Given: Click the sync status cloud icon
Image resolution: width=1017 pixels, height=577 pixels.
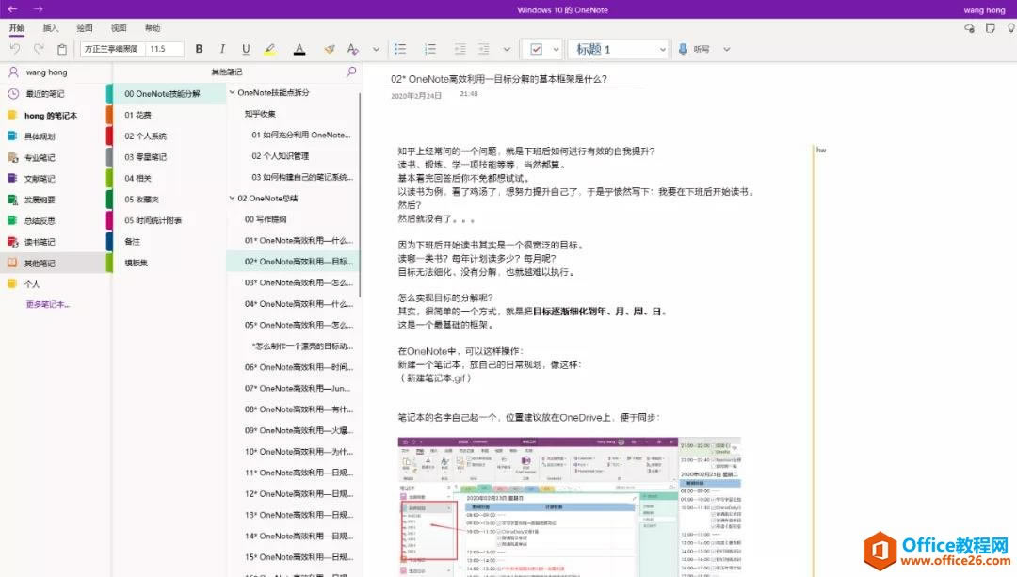Looking at the screenshot, I should pyautogui.click(x=970, y=30).
